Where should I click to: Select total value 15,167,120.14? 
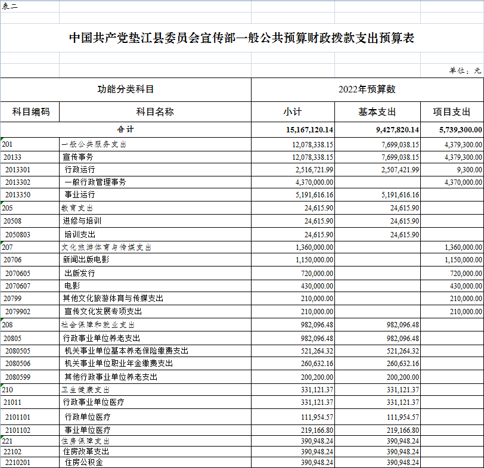pos(293,129)
